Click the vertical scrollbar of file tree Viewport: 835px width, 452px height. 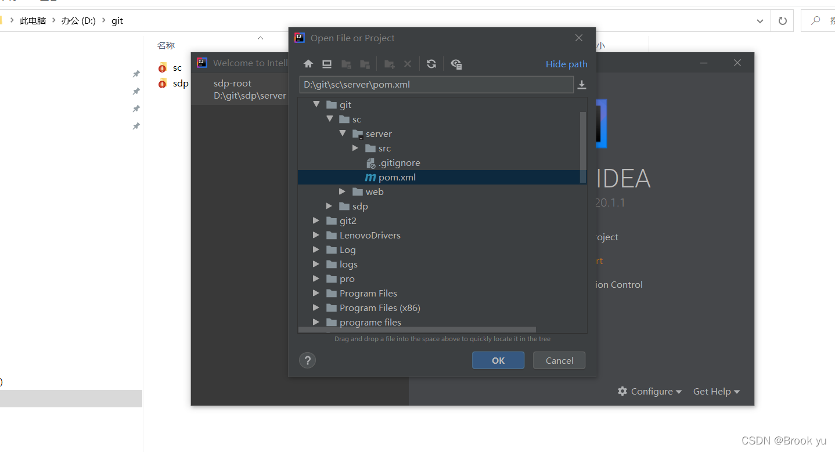pyautogui.click(x=583, y=148)
